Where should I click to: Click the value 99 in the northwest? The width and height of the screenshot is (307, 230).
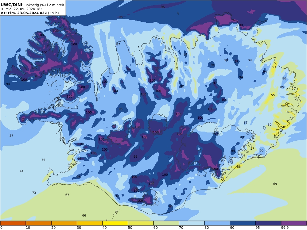(x=128, y=69)
